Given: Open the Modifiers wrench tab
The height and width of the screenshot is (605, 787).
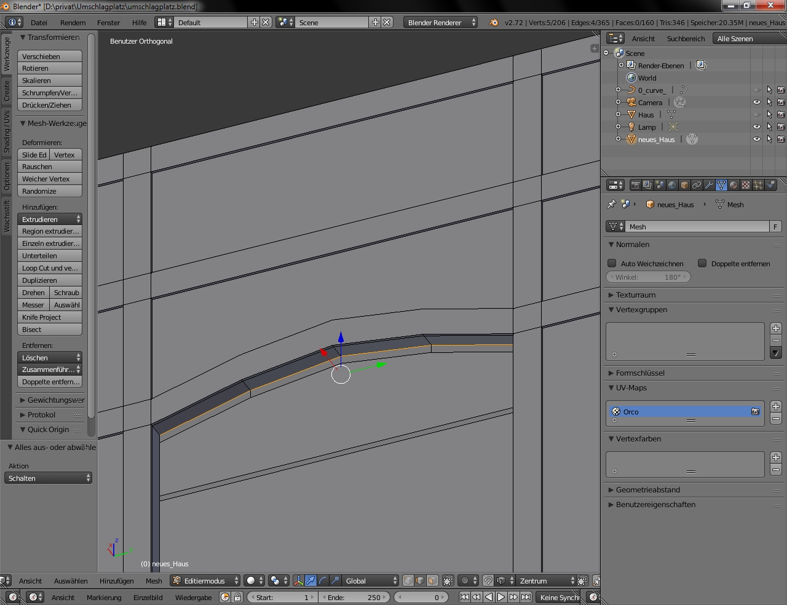Looking at the screenshot, I should click(709, 185).
